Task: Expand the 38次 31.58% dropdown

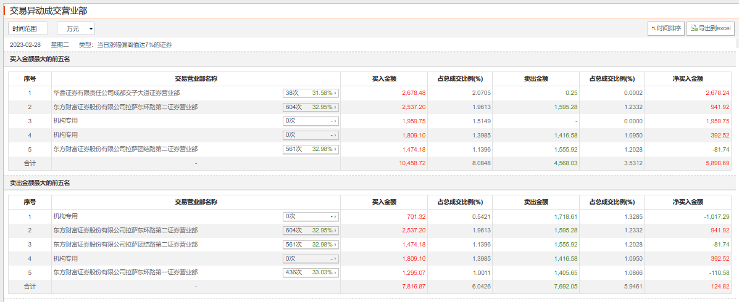Action: (311, 93)
